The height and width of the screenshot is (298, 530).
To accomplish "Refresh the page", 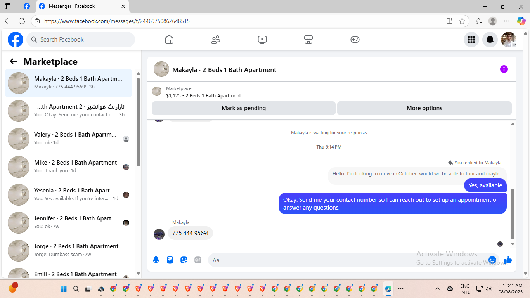I will coord(22,21).
